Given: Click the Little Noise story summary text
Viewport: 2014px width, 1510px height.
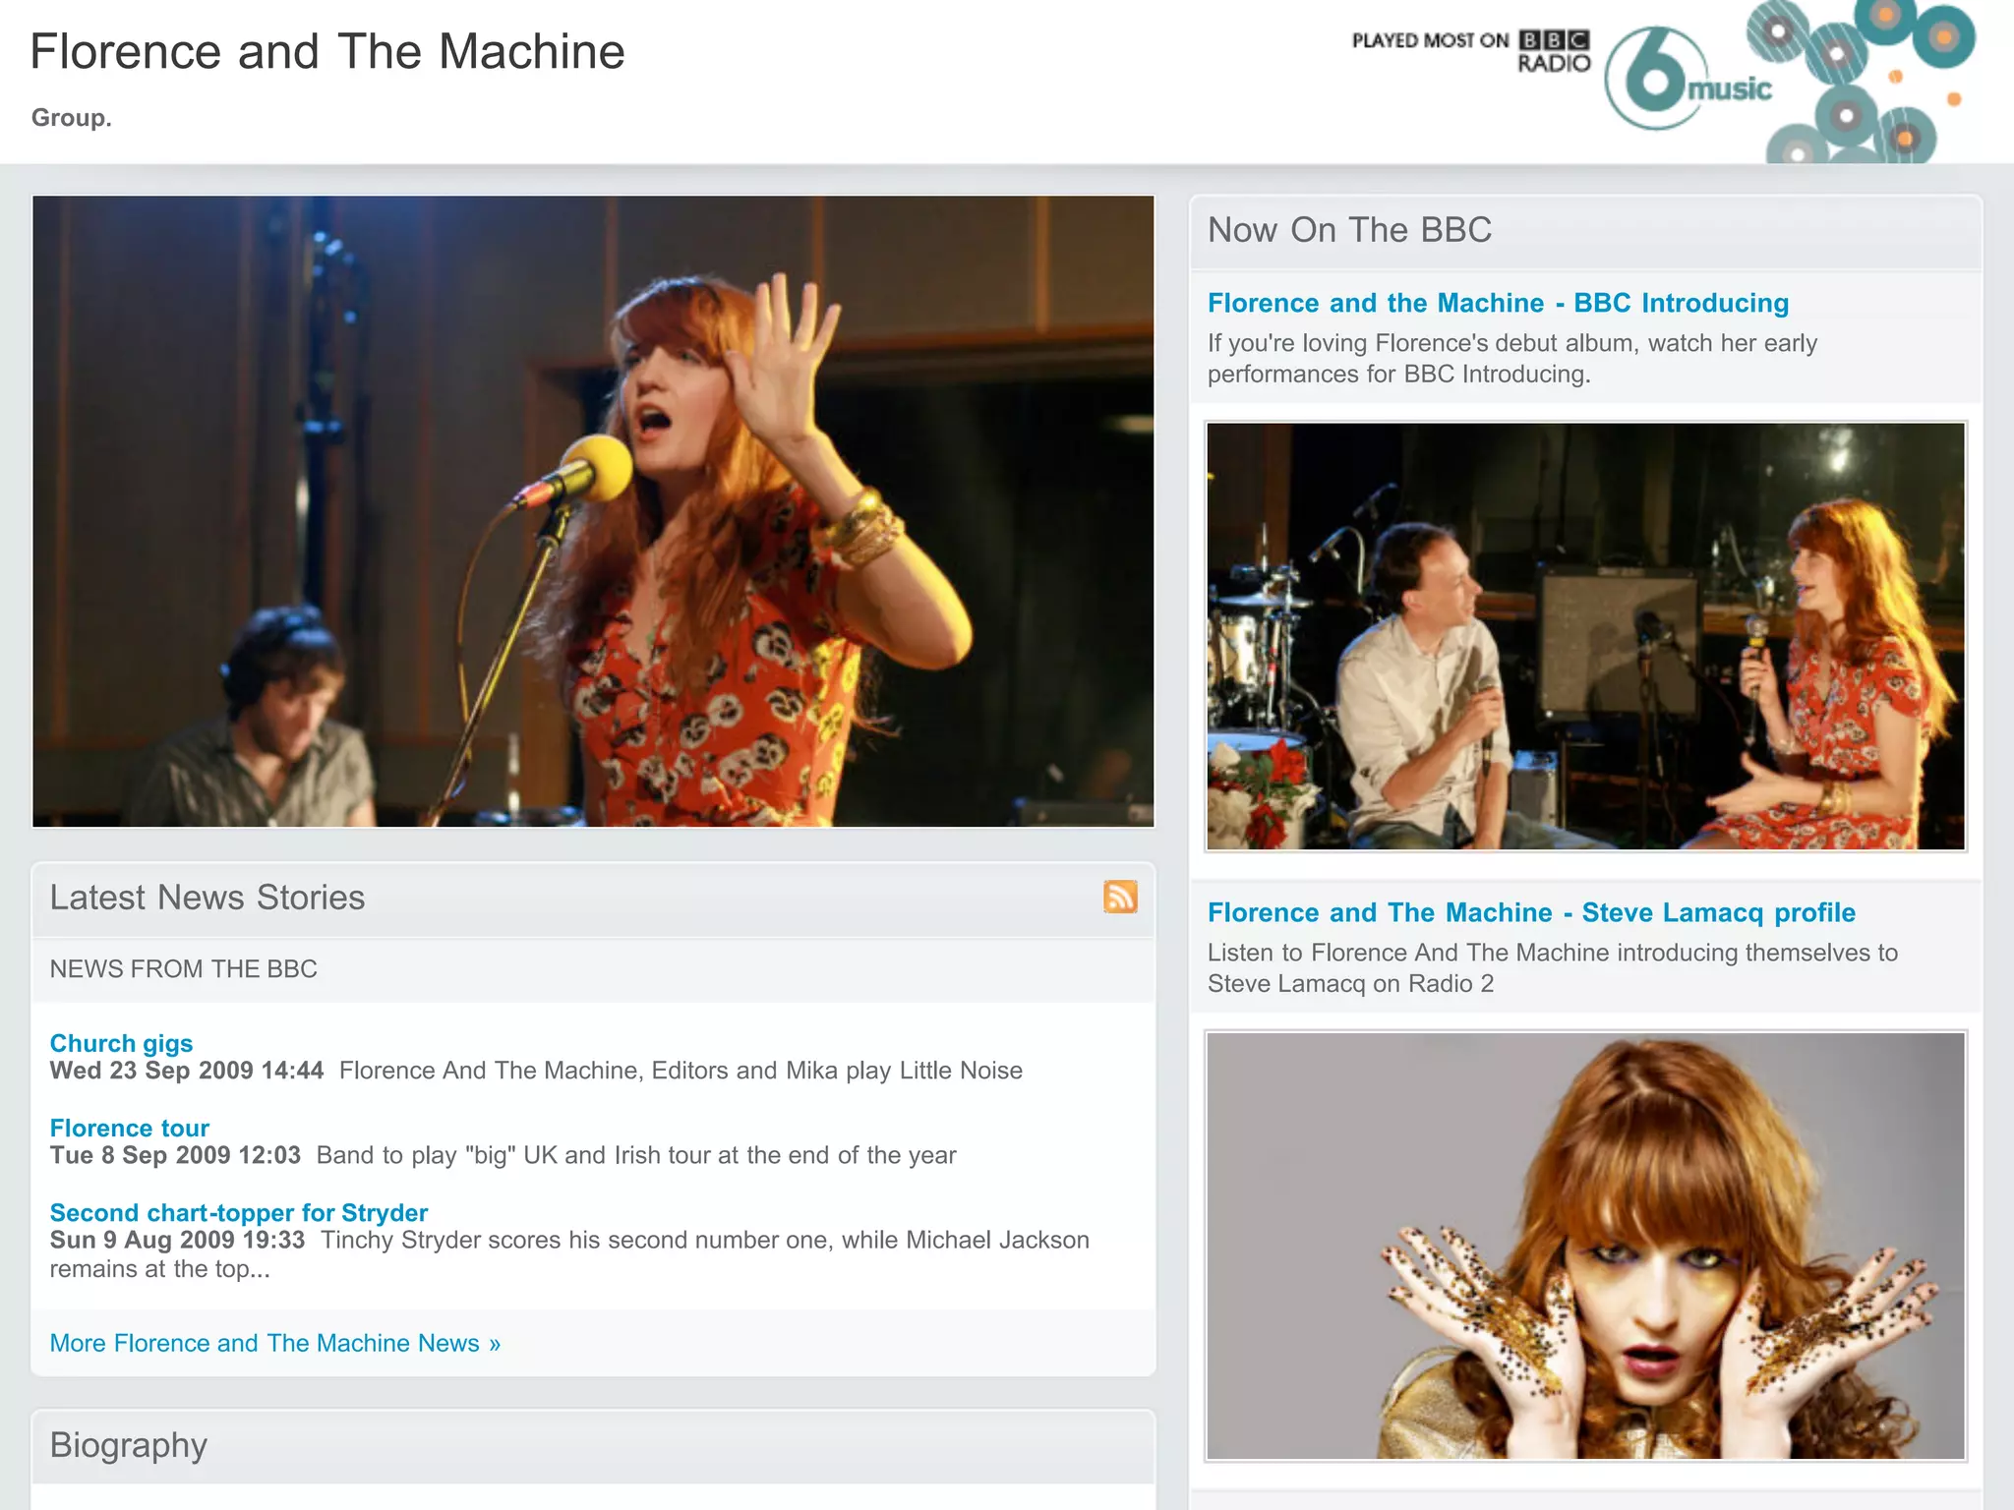Looking at the screenshot, I should 681,1071.
